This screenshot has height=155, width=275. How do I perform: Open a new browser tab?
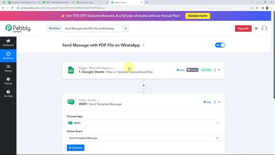(x=147, y=3)
